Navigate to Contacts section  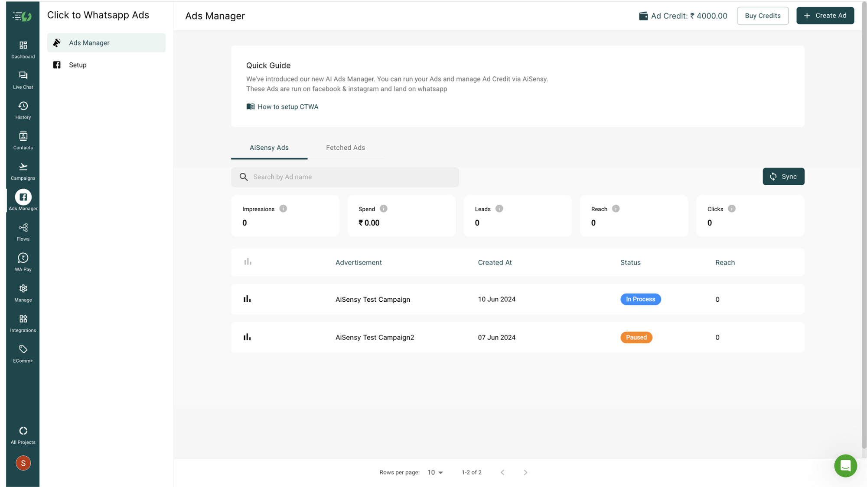click(23, 140)
